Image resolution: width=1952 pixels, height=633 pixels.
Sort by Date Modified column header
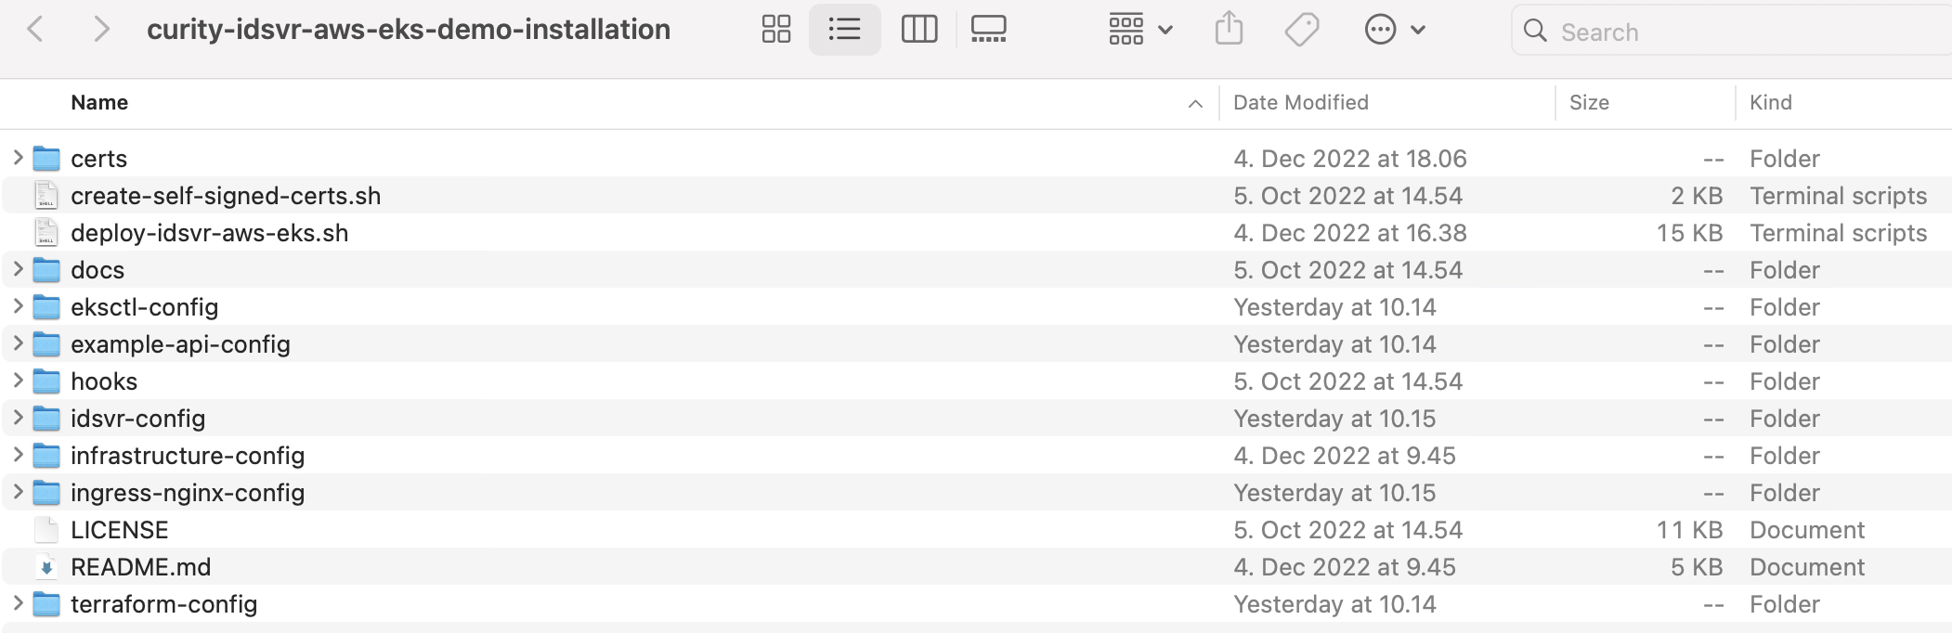point(1300,102)
